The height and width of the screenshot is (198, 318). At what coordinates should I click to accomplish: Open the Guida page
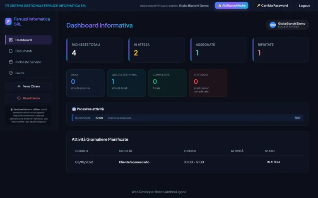pyautogui.click(x=29, y=73)
